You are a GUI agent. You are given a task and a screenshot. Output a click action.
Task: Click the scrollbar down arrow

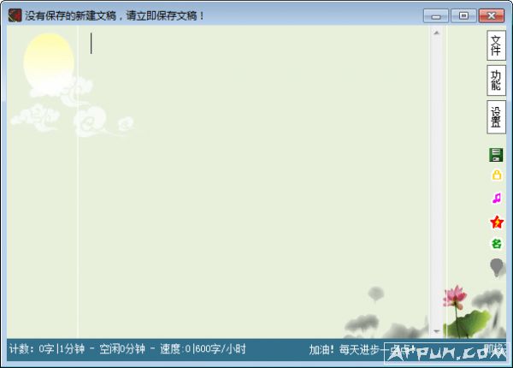coord(436,330)
